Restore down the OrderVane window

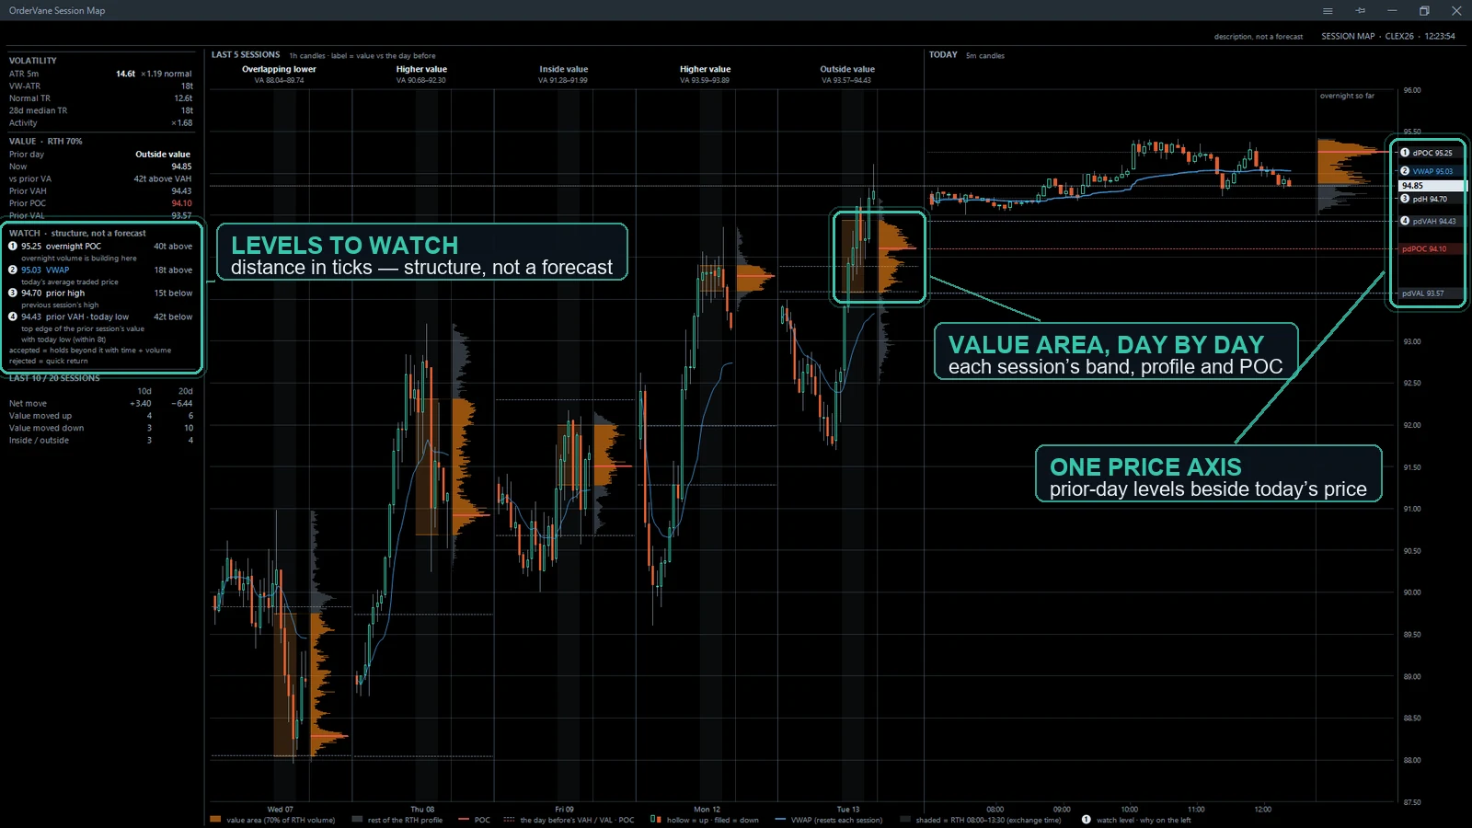point(1424,11)
